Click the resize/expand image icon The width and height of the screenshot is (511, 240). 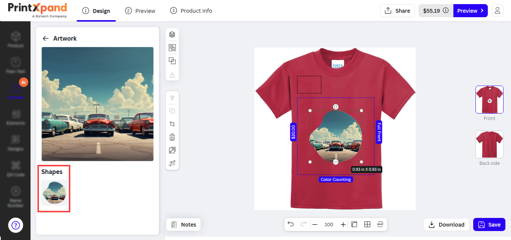pyautogui.click(x=172, y=150)
